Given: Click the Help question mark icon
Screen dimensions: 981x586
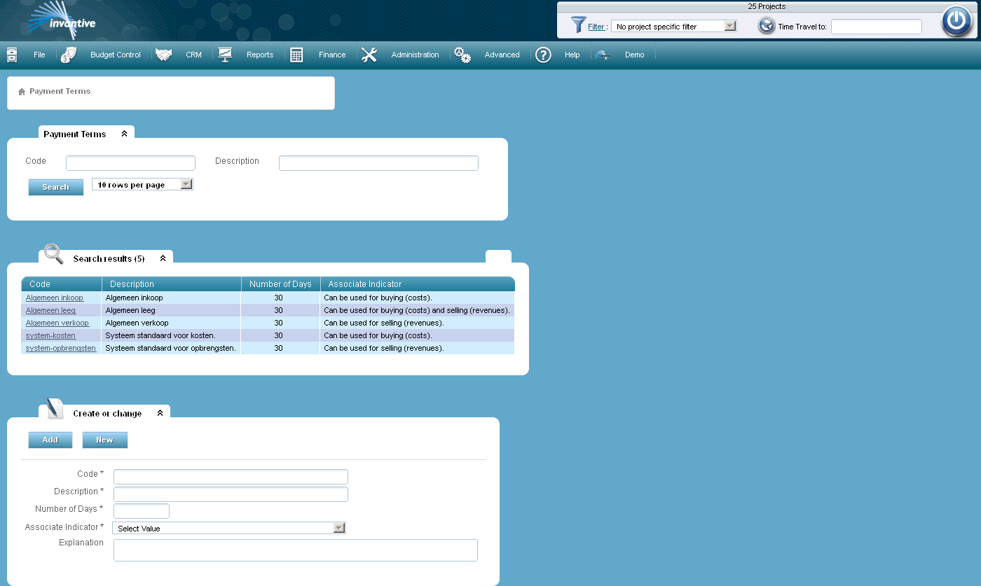Looking at the screenshot, I should click(543, 55).
